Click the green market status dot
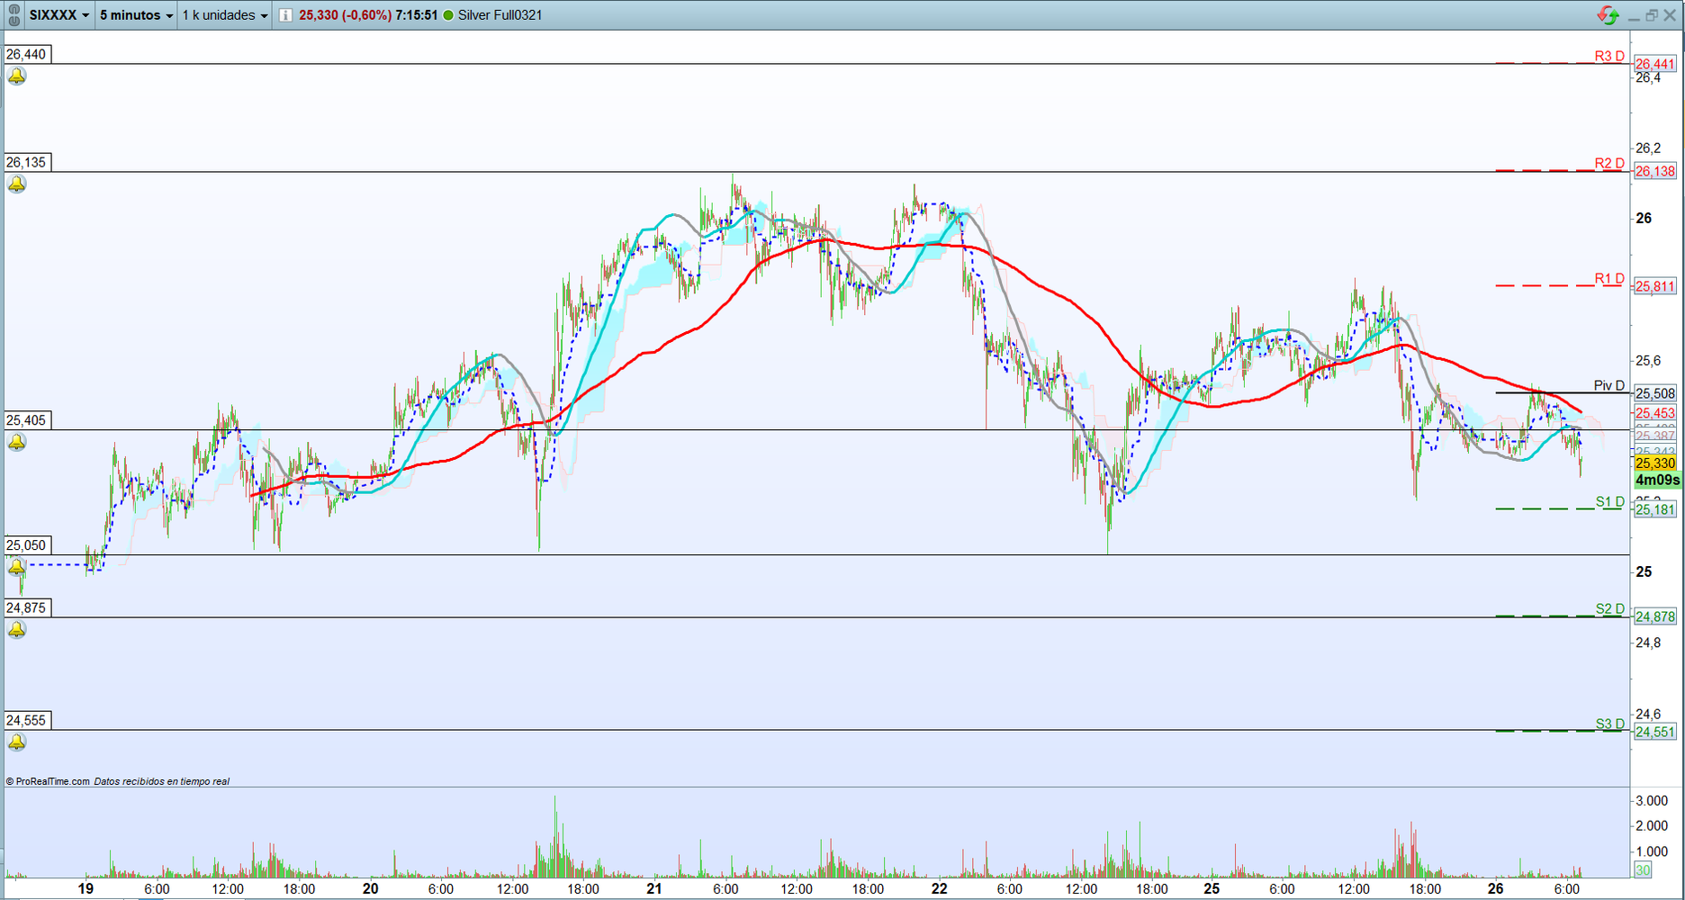Screen dimensions: 1685x900 coord(448,15)
